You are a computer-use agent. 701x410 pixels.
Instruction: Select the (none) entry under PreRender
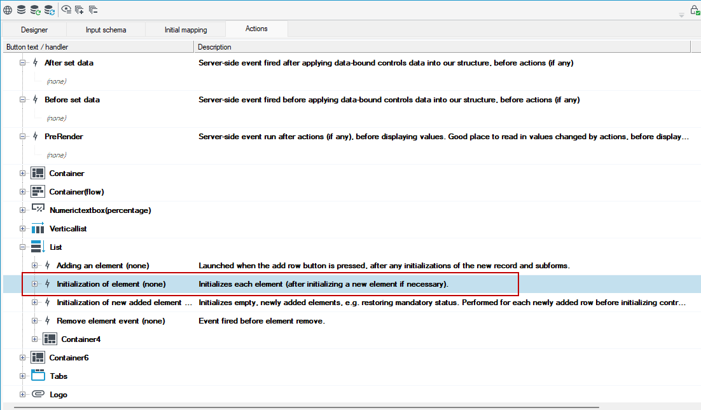click(x=57, y=155)
